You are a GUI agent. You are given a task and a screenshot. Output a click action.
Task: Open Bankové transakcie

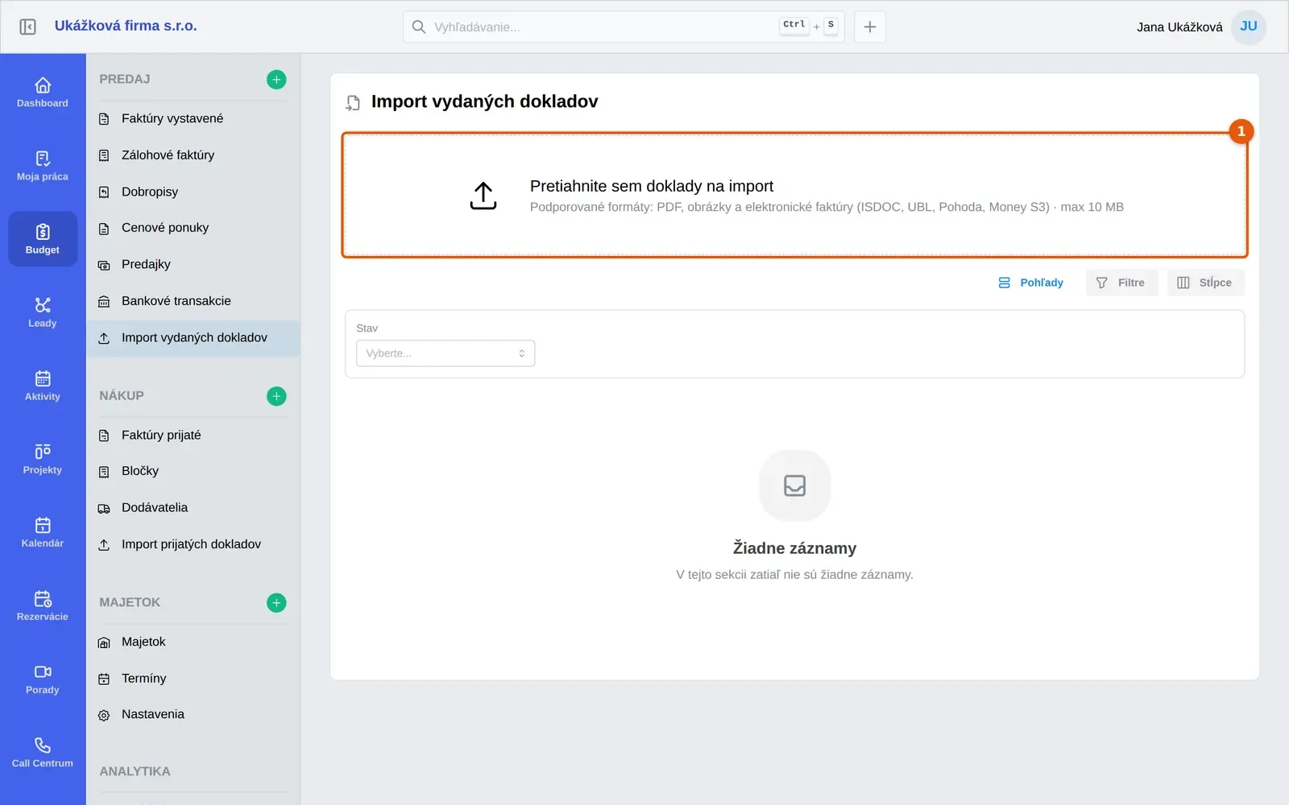[x=193, y=301]
